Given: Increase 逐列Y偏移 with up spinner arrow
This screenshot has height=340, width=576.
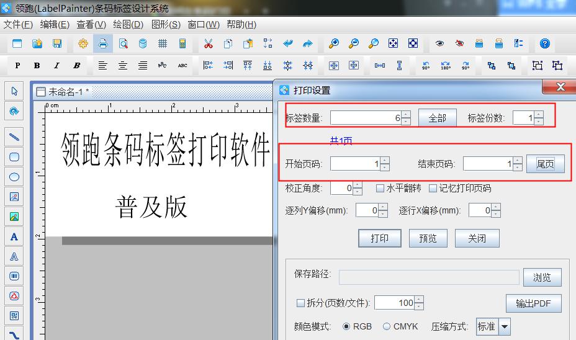Looking at the screenshot, I should [383, 207].
